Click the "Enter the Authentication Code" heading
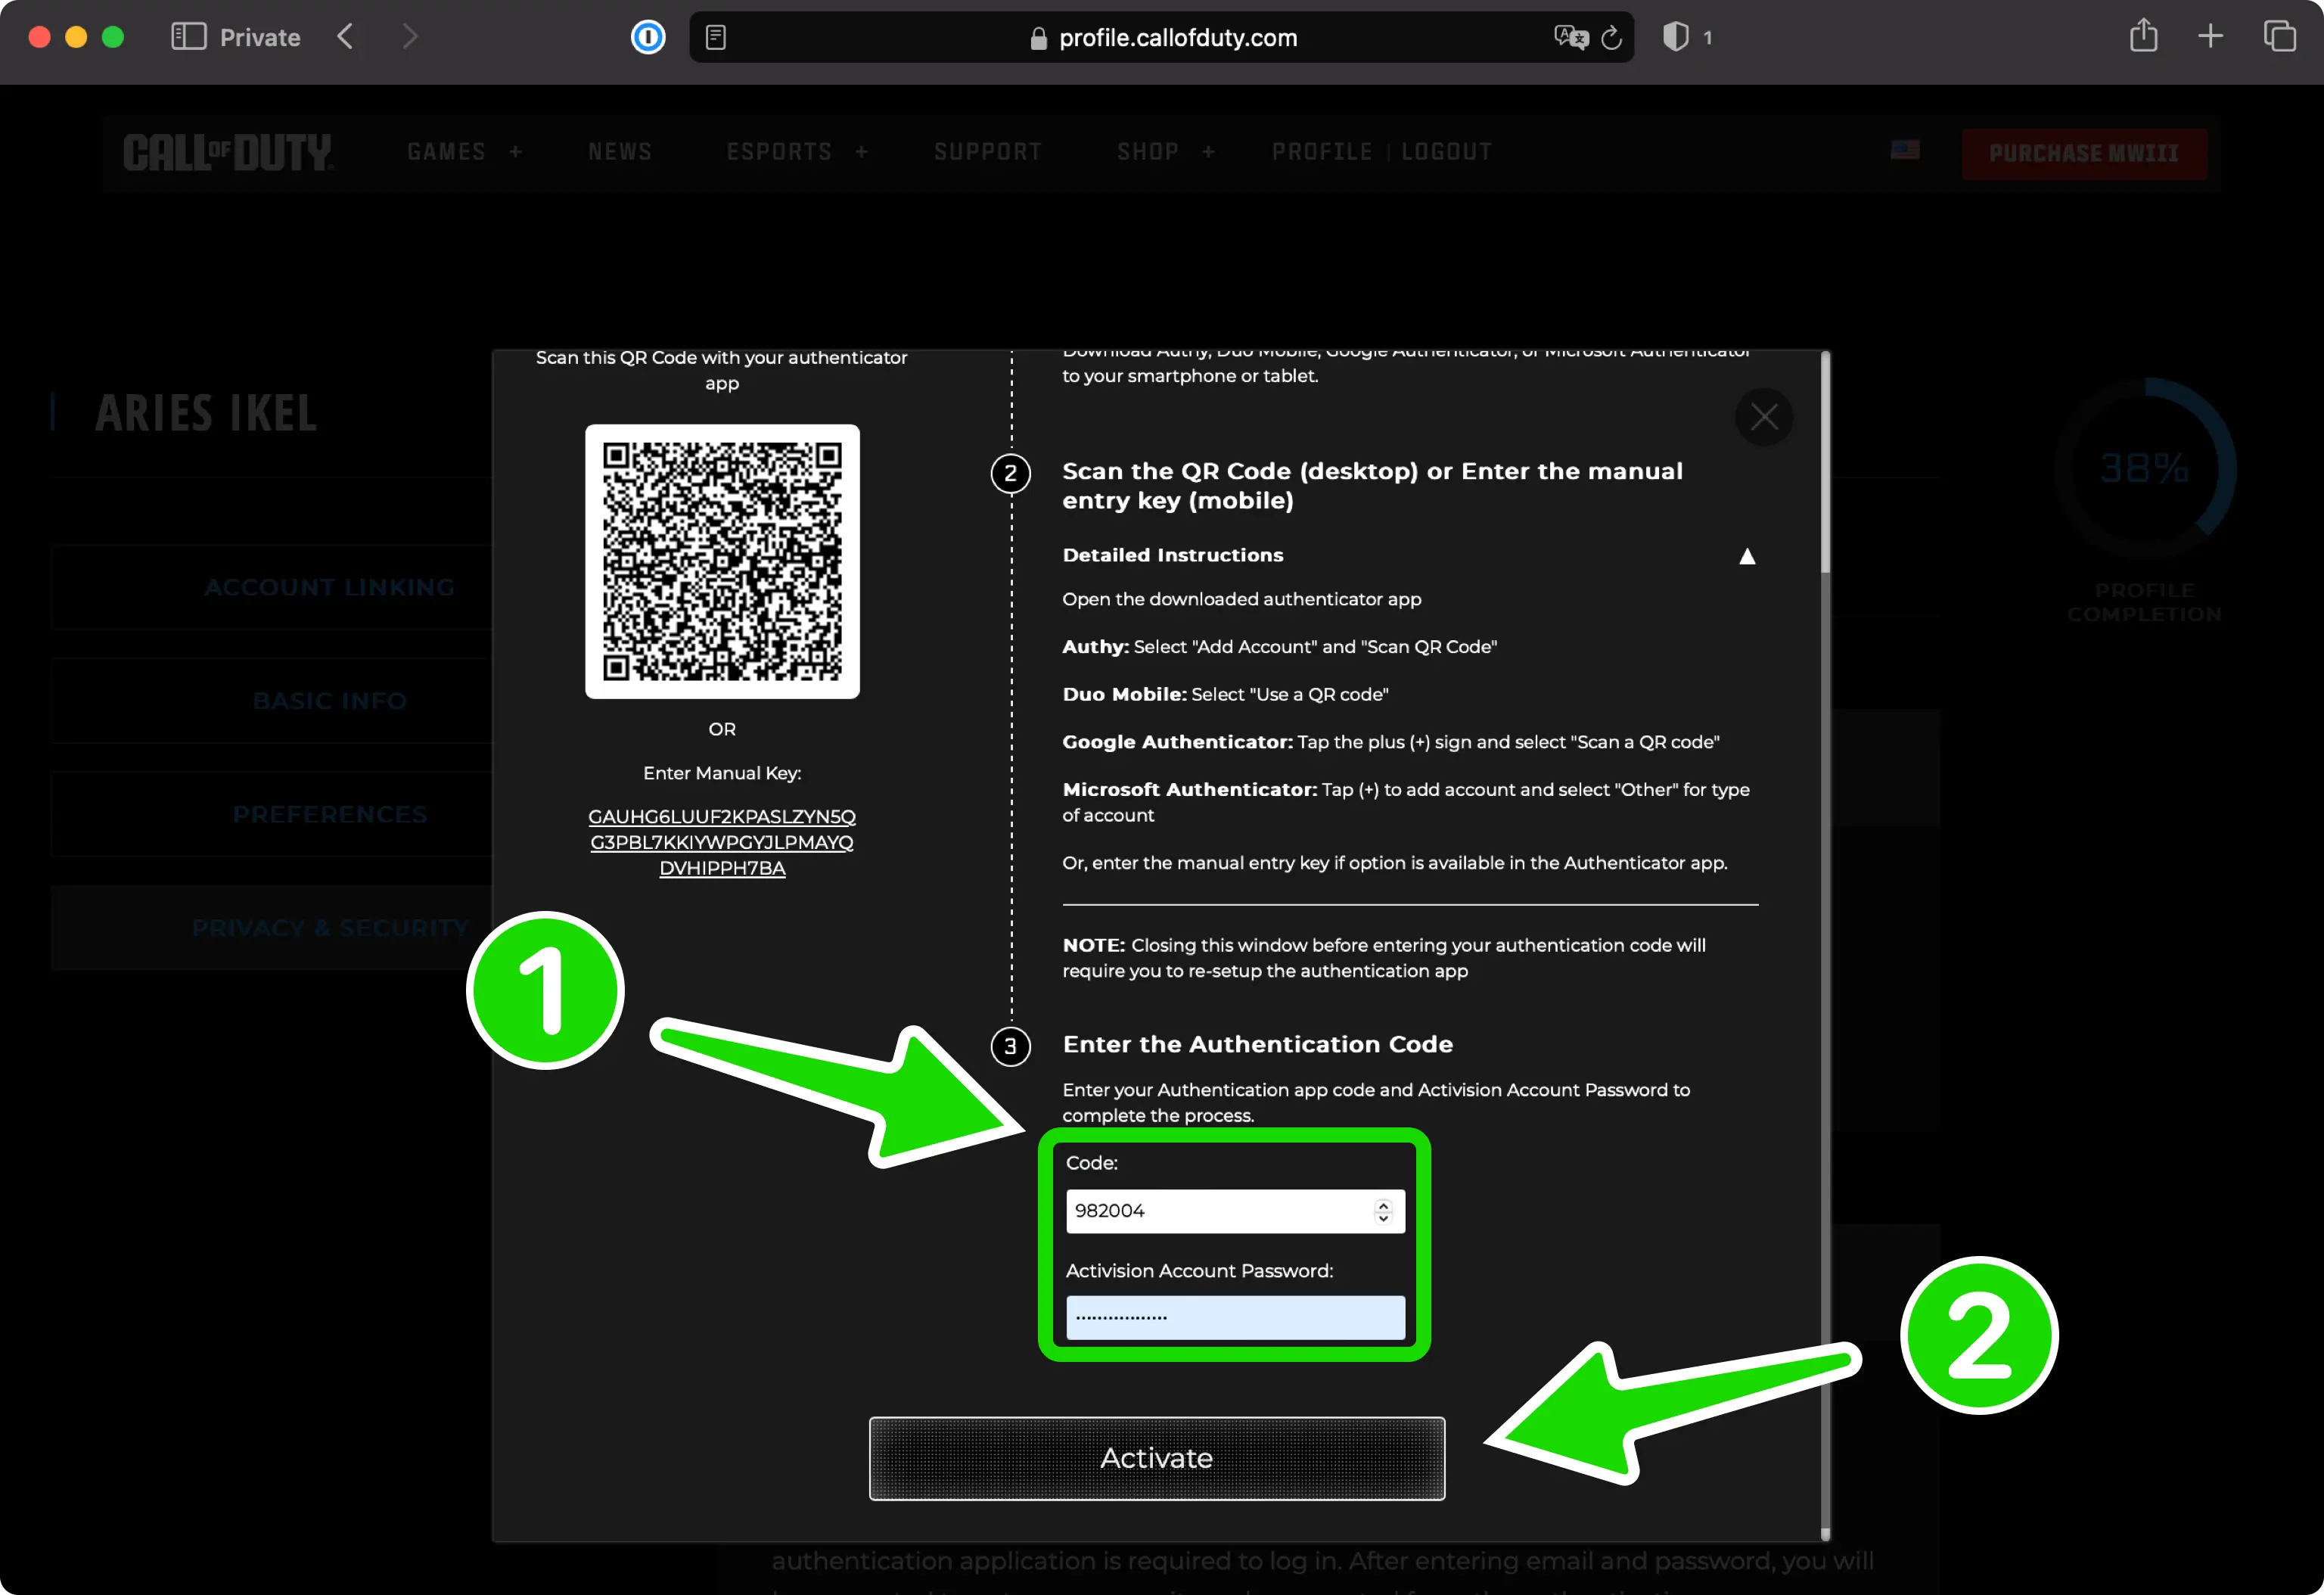Image resolution: width=2324 pixels, height=1595 pixels. [x=1257, y=1044]
